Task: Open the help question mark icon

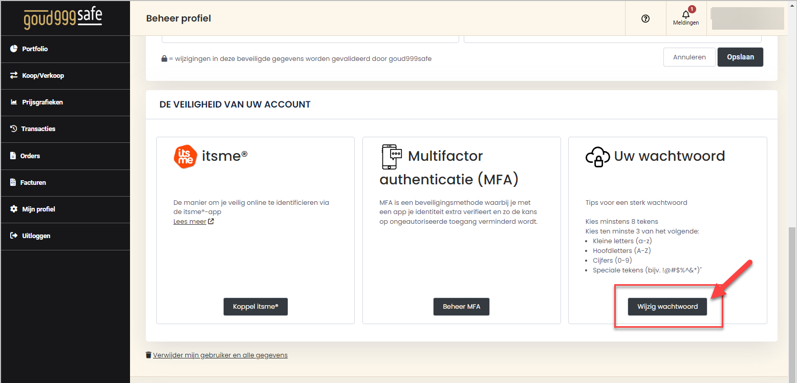Action: pyautogui.click(x=645, y=18)
